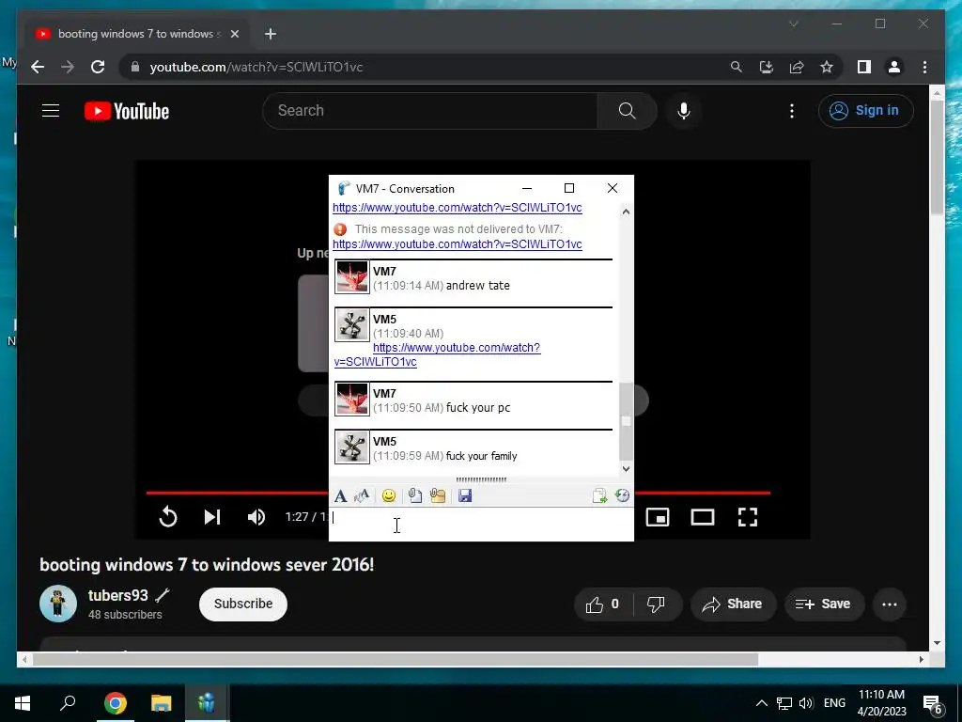This screenshot has height=722, width=962.
Task: Replay the YouTube video
Action: (x=168, y=517)
